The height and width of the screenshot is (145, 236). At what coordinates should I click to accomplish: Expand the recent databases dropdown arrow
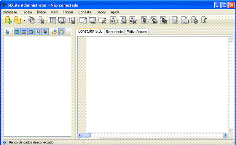pos(24,20)
